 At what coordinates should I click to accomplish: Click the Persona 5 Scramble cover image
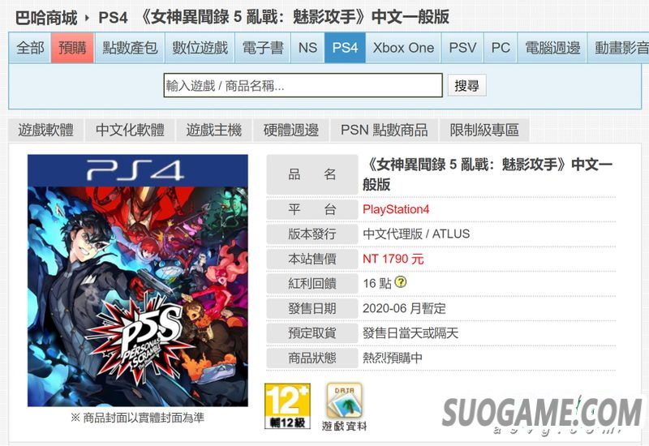tap(138, 281)
